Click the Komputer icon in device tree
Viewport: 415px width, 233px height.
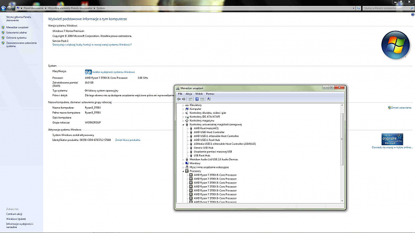pyautogui.click(x=187, y=109)
